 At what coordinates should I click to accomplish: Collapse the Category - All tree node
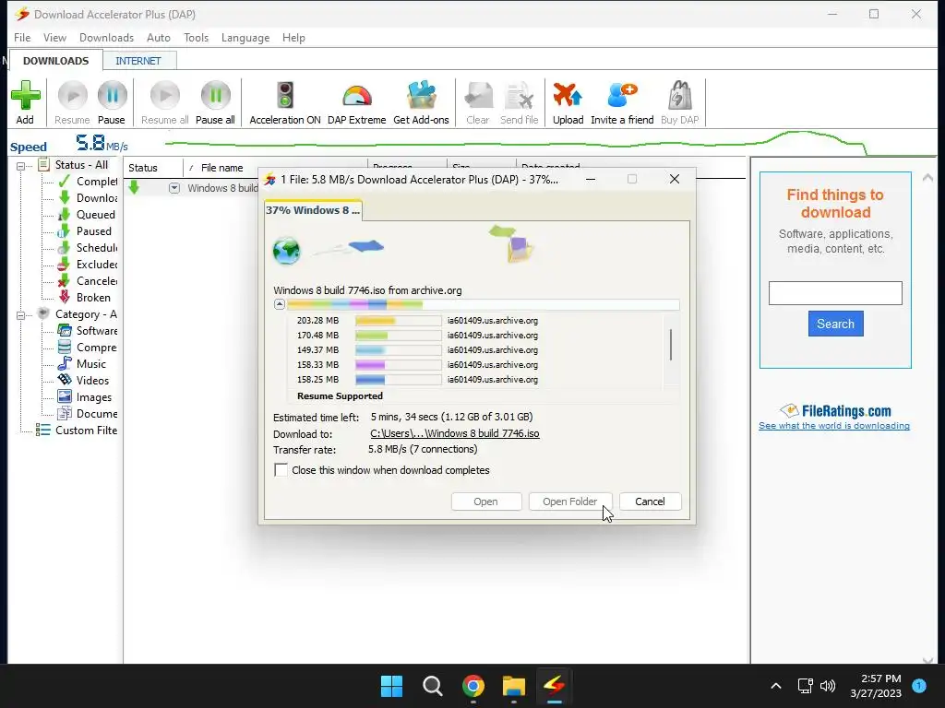click(x=21, y=315)
